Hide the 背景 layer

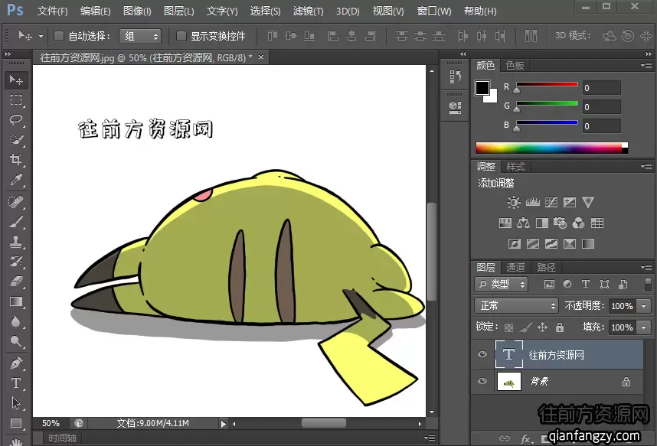[482, 382]
